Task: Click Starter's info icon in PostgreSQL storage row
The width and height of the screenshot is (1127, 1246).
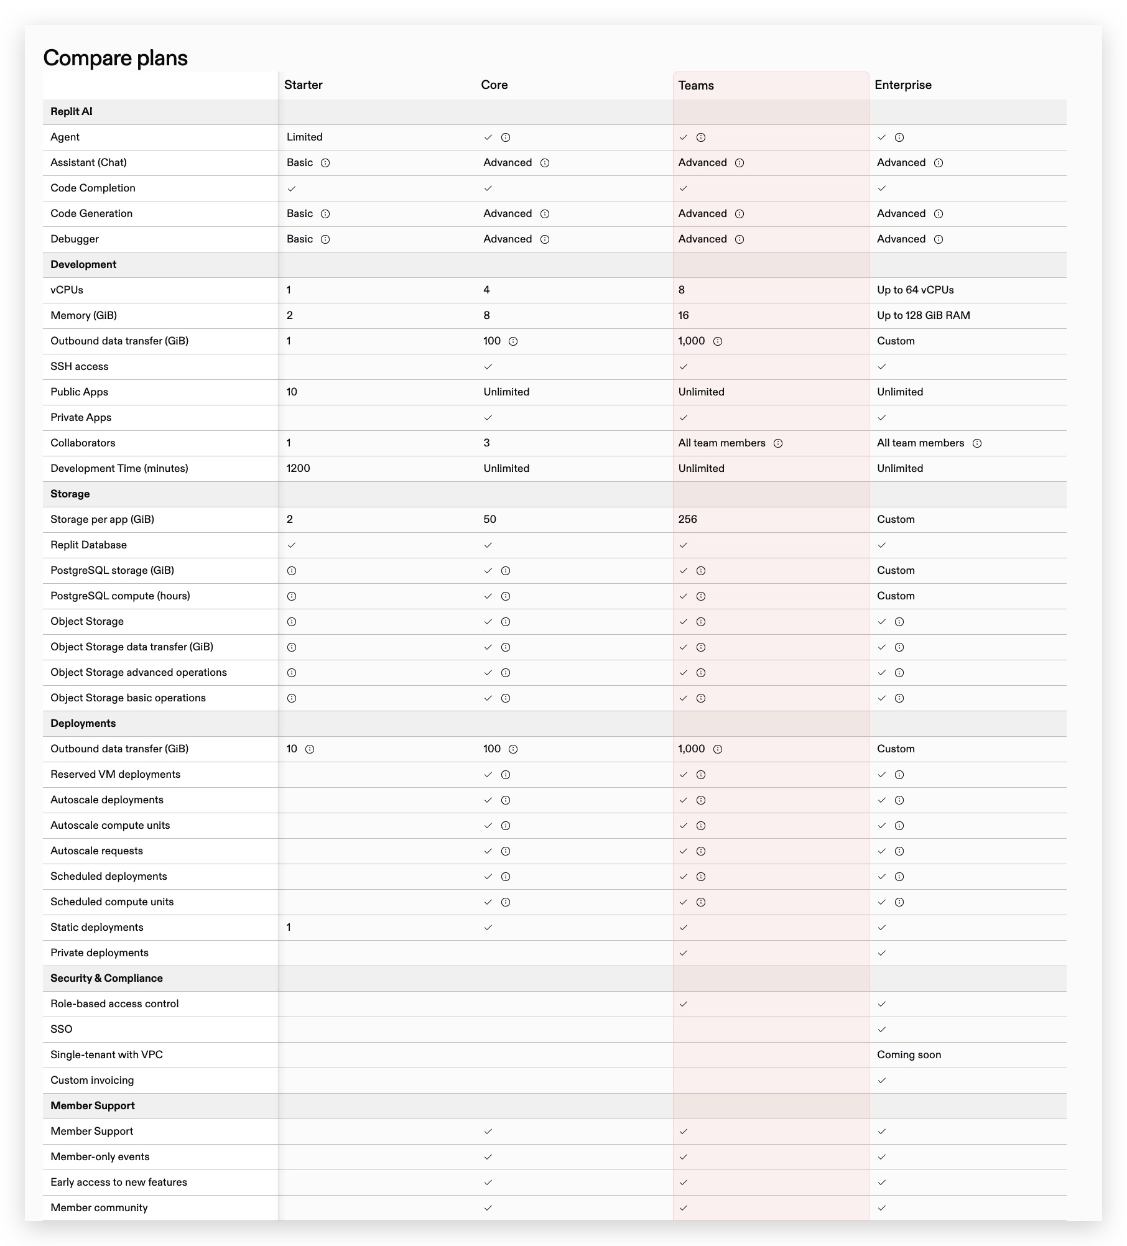Action: (292, 571)
